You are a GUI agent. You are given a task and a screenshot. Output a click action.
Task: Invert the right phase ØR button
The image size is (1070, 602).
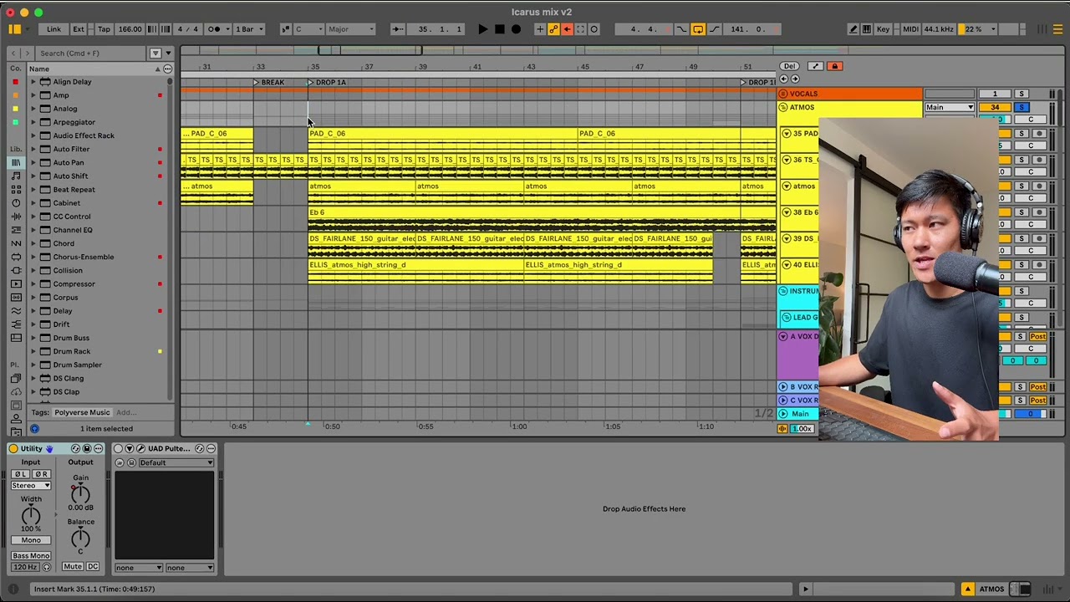41,474
